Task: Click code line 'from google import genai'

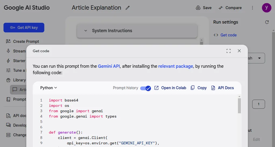Action: pyautogui.click(x=76, y=111)
